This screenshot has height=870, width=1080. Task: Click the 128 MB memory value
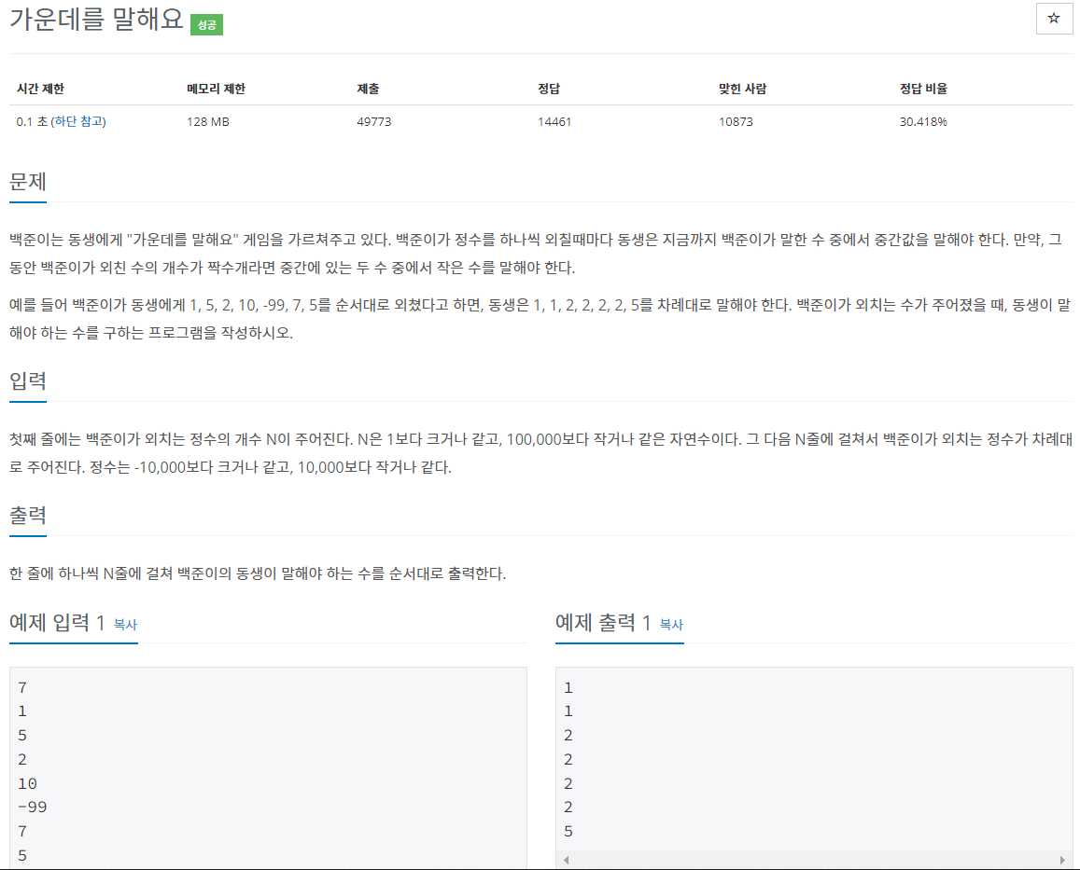click(x=208, y=122)
